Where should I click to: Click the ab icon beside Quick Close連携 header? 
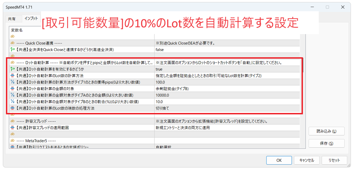pos(12,43)
